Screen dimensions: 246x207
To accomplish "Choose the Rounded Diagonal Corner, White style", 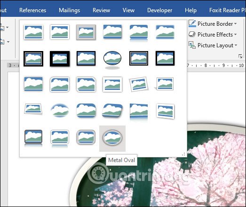I will [x=60, y=84].
